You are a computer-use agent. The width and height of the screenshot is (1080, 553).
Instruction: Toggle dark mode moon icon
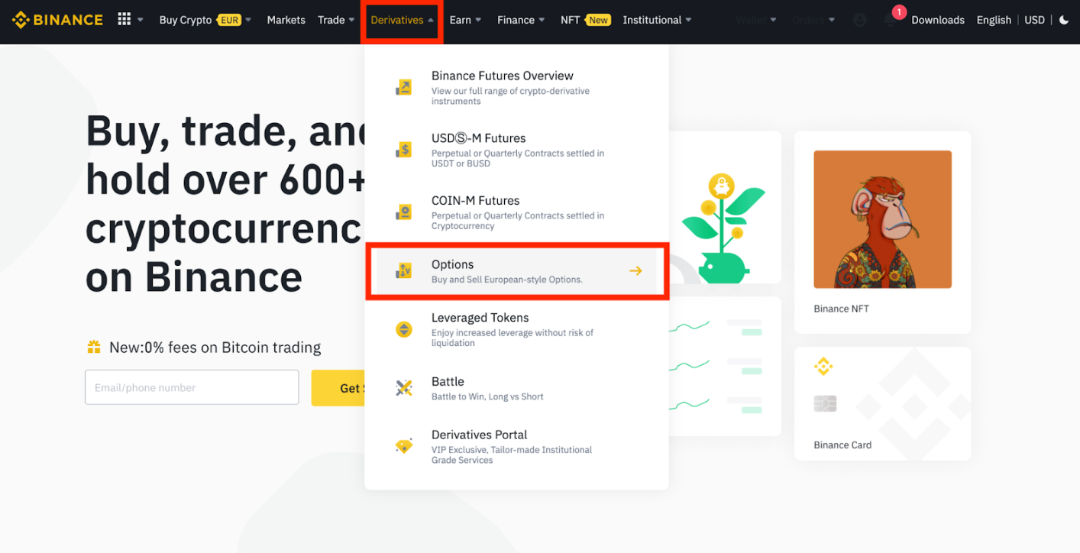click(1064, 20)
